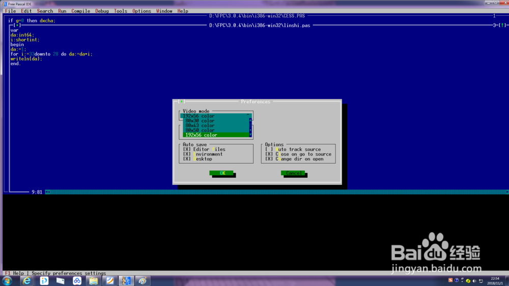The width and height of the screenshot is (509, 286).
Task: Click CESS.PAS window title path
Action: (x=257, y=16)
